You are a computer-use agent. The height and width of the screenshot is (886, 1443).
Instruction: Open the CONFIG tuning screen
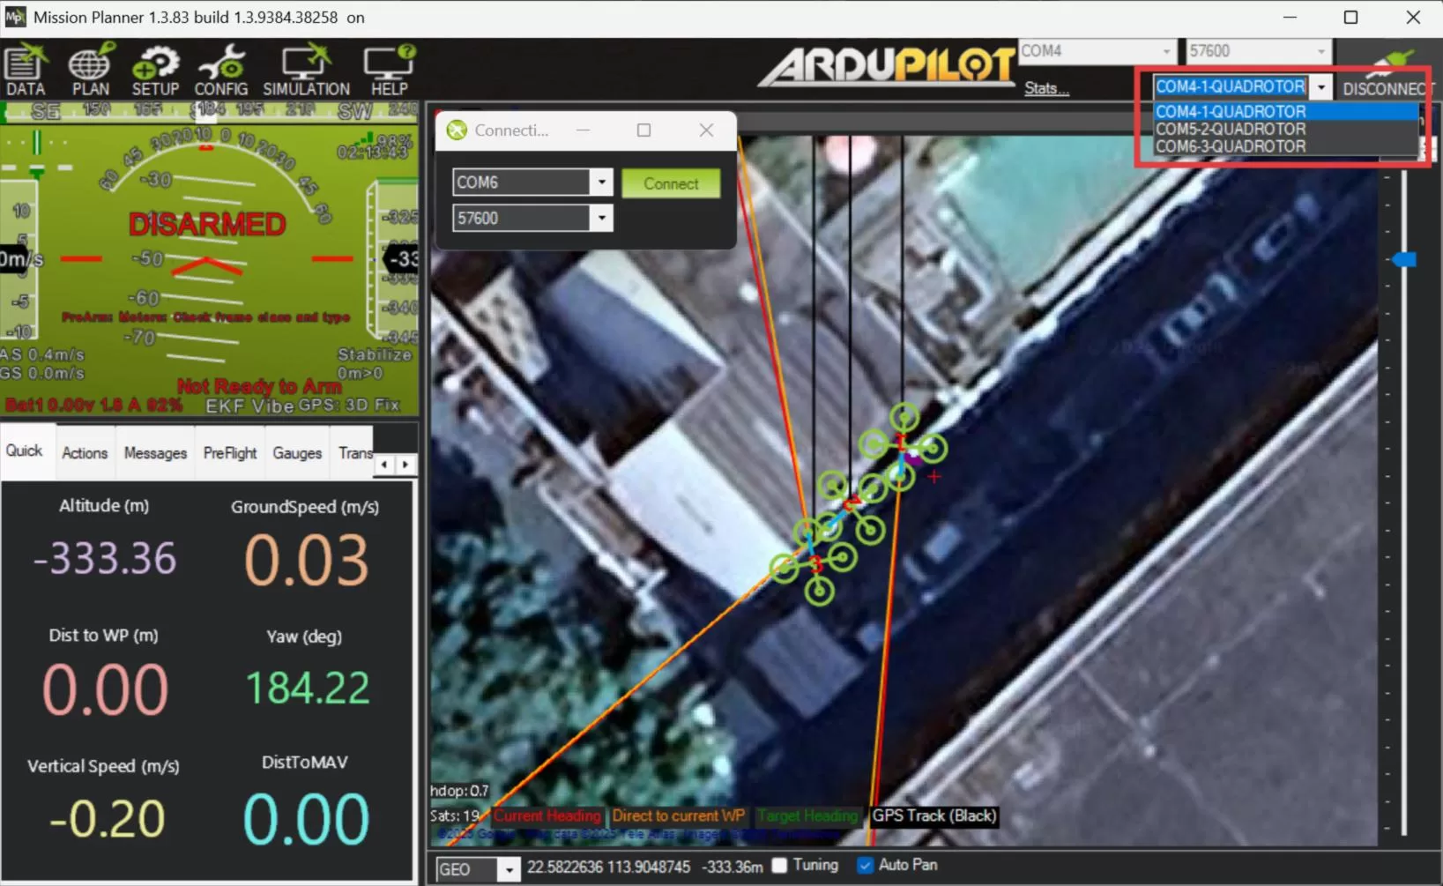[220, 70]
